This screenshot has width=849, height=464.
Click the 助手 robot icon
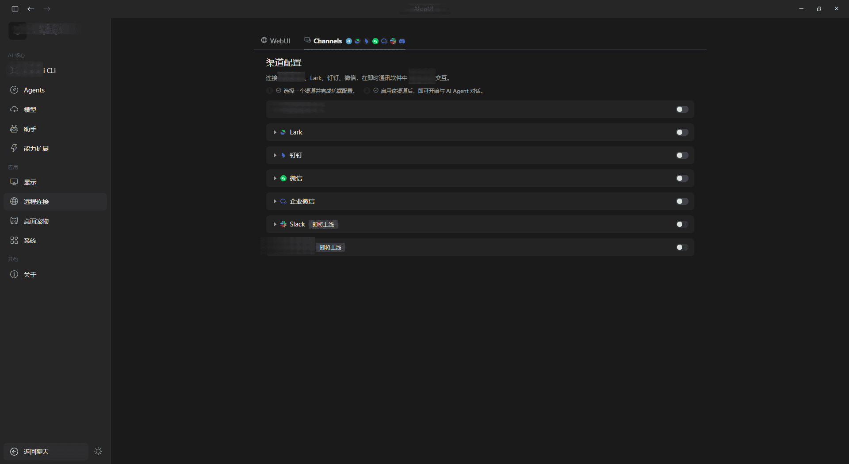point(14,129)
